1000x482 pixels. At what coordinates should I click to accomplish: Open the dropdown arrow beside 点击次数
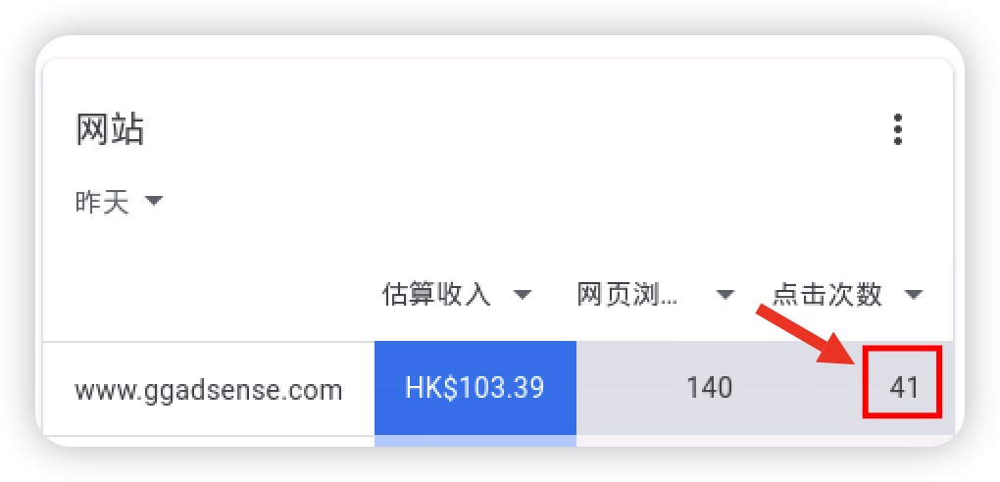914,295
